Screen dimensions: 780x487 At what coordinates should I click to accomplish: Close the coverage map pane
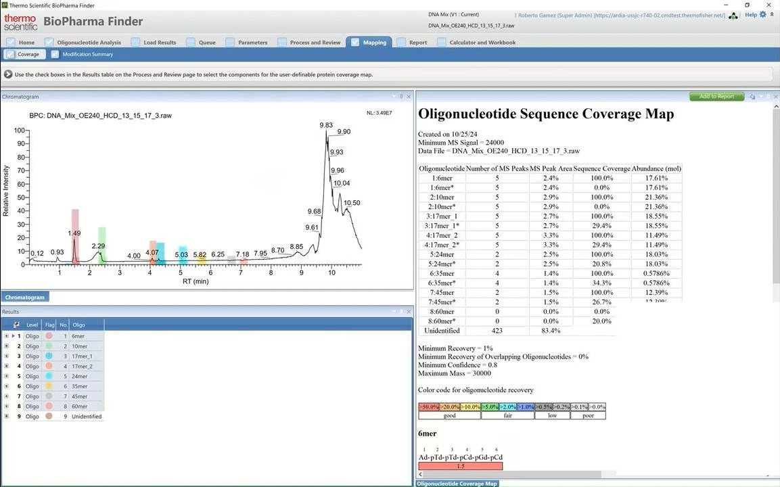pyautogui.click(x=775, y=97)
